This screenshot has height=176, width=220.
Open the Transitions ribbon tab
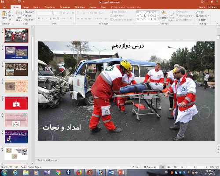tap(50, 7)
